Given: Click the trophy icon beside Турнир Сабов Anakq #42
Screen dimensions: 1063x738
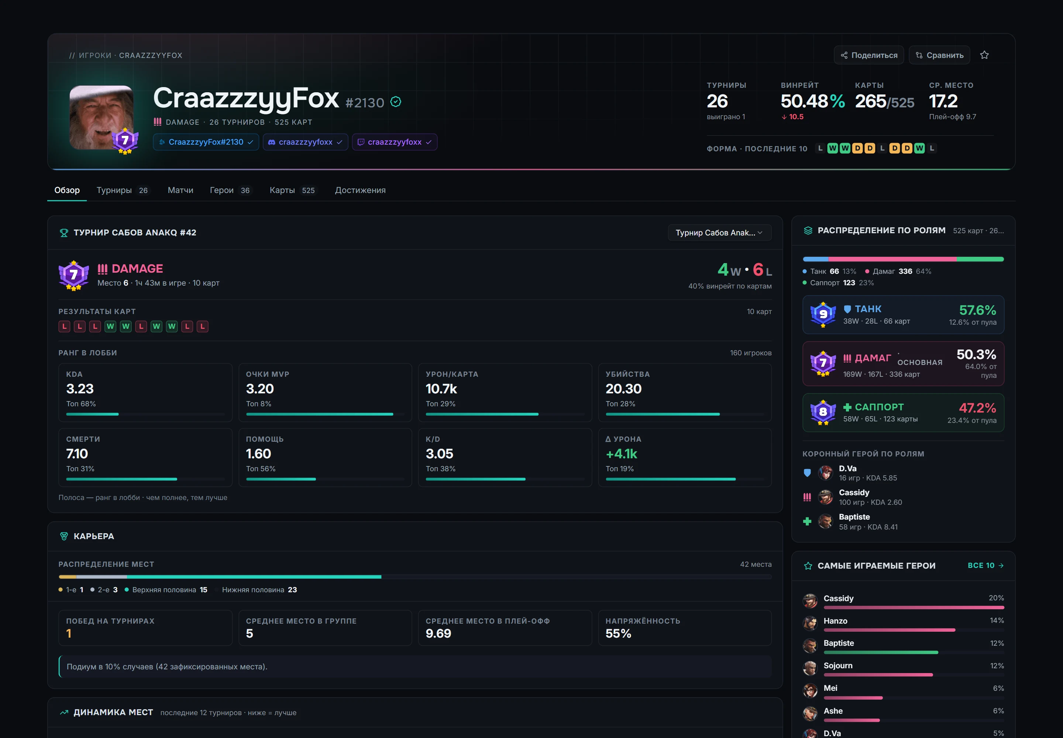Looking at the screenshot, I should pyautogui.click(x=64, y=232).
